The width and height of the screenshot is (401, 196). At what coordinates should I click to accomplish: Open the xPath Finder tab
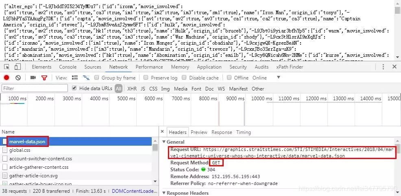(x=290, y=67)
